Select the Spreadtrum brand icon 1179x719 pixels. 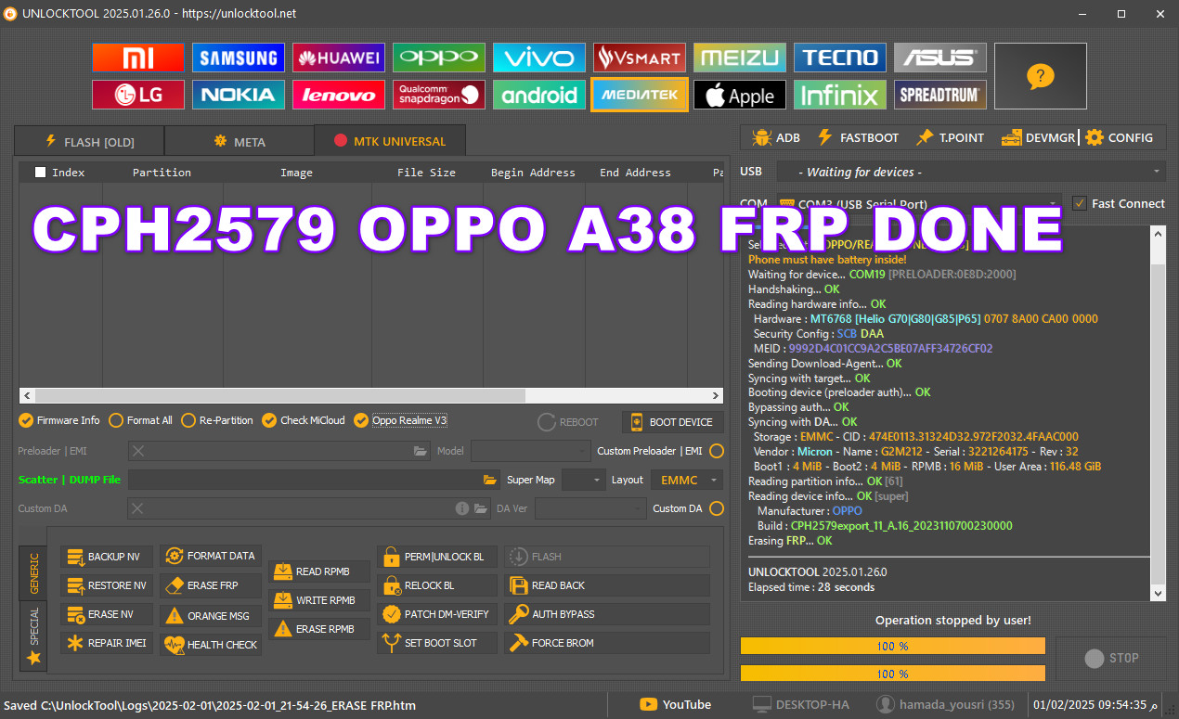point(940,95)
